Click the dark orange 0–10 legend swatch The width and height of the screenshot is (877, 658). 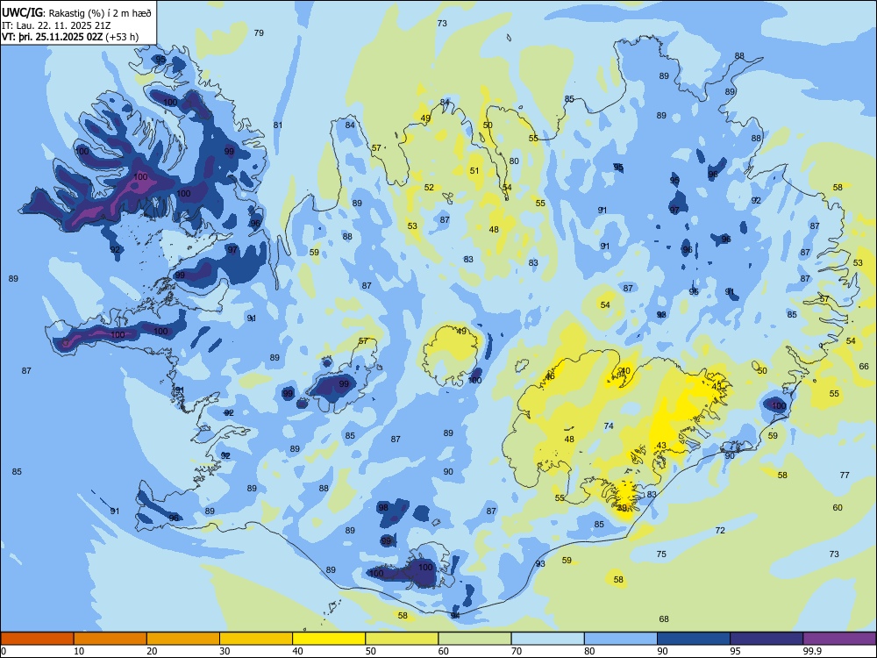click(x=37, y=639)
